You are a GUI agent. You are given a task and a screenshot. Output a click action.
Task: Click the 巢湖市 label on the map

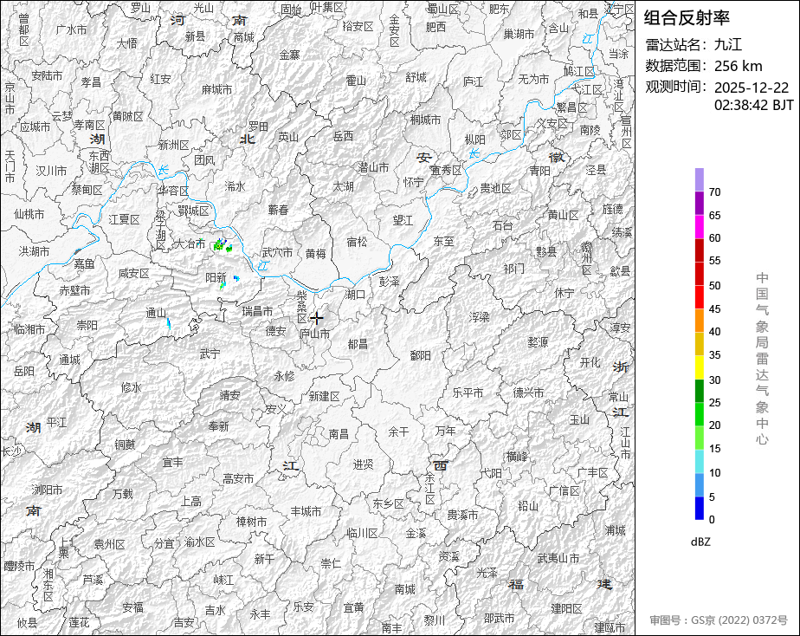coord(519,34)
